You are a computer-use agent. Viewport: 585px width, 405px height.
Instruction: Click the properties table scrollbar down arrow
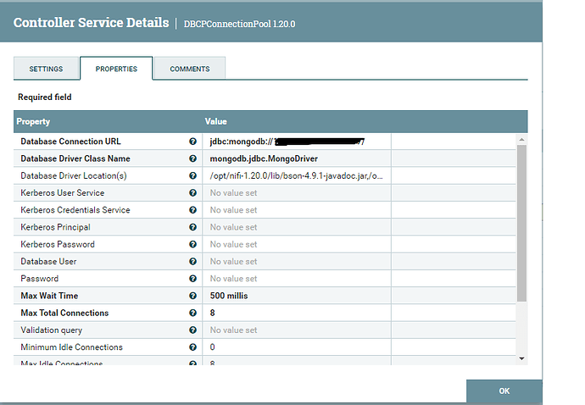(521, 358)
